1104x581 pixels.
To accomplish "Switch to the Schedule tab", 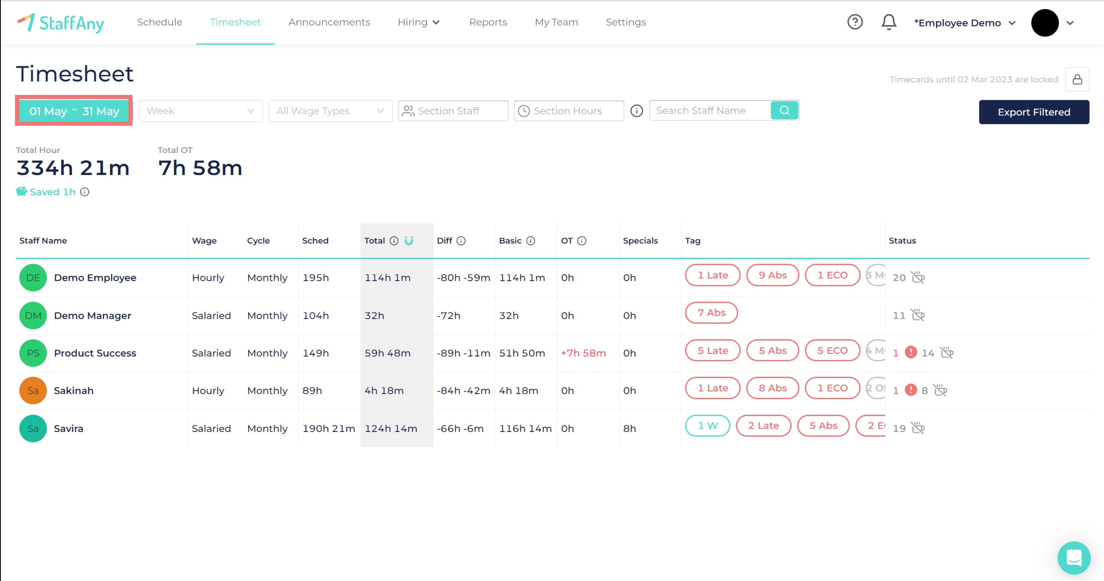I will click(159, 22).
